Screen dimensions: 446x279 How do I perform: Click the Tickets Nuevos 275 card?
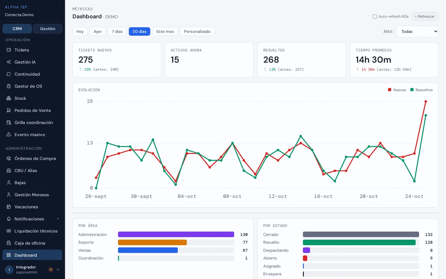pos(117,60)
